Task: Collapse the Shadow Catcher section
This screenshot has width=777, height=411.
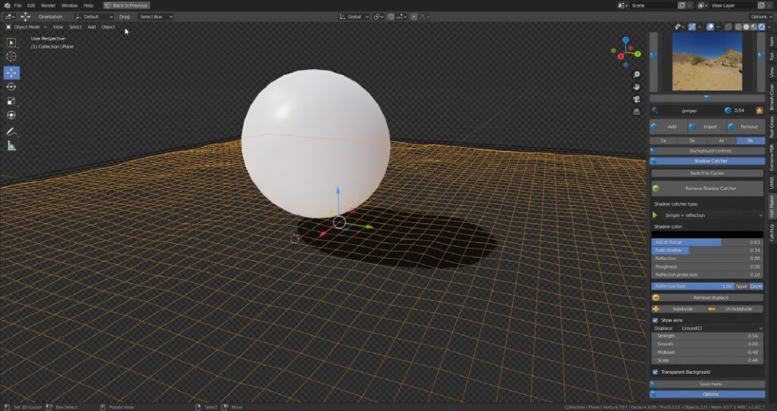Action: (707, 161)
